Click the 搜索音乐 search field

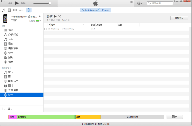coord(160,3)
